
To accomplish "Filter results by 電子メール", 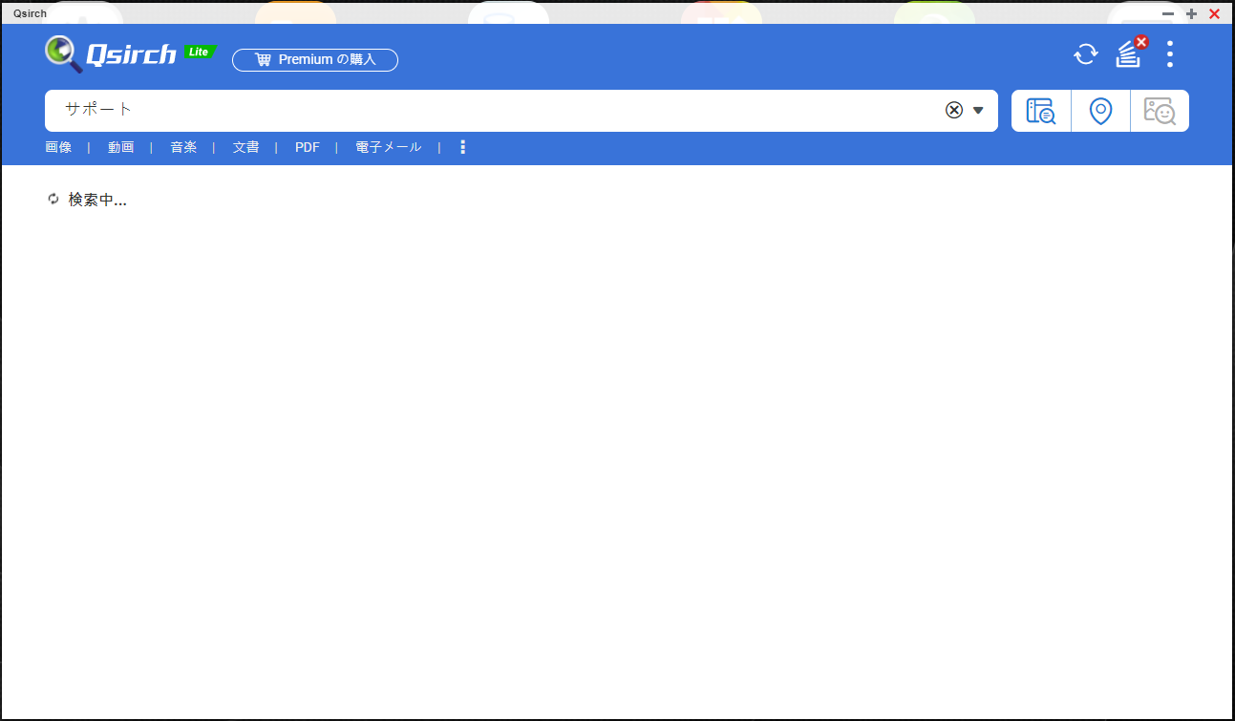I will pos(388,147).
